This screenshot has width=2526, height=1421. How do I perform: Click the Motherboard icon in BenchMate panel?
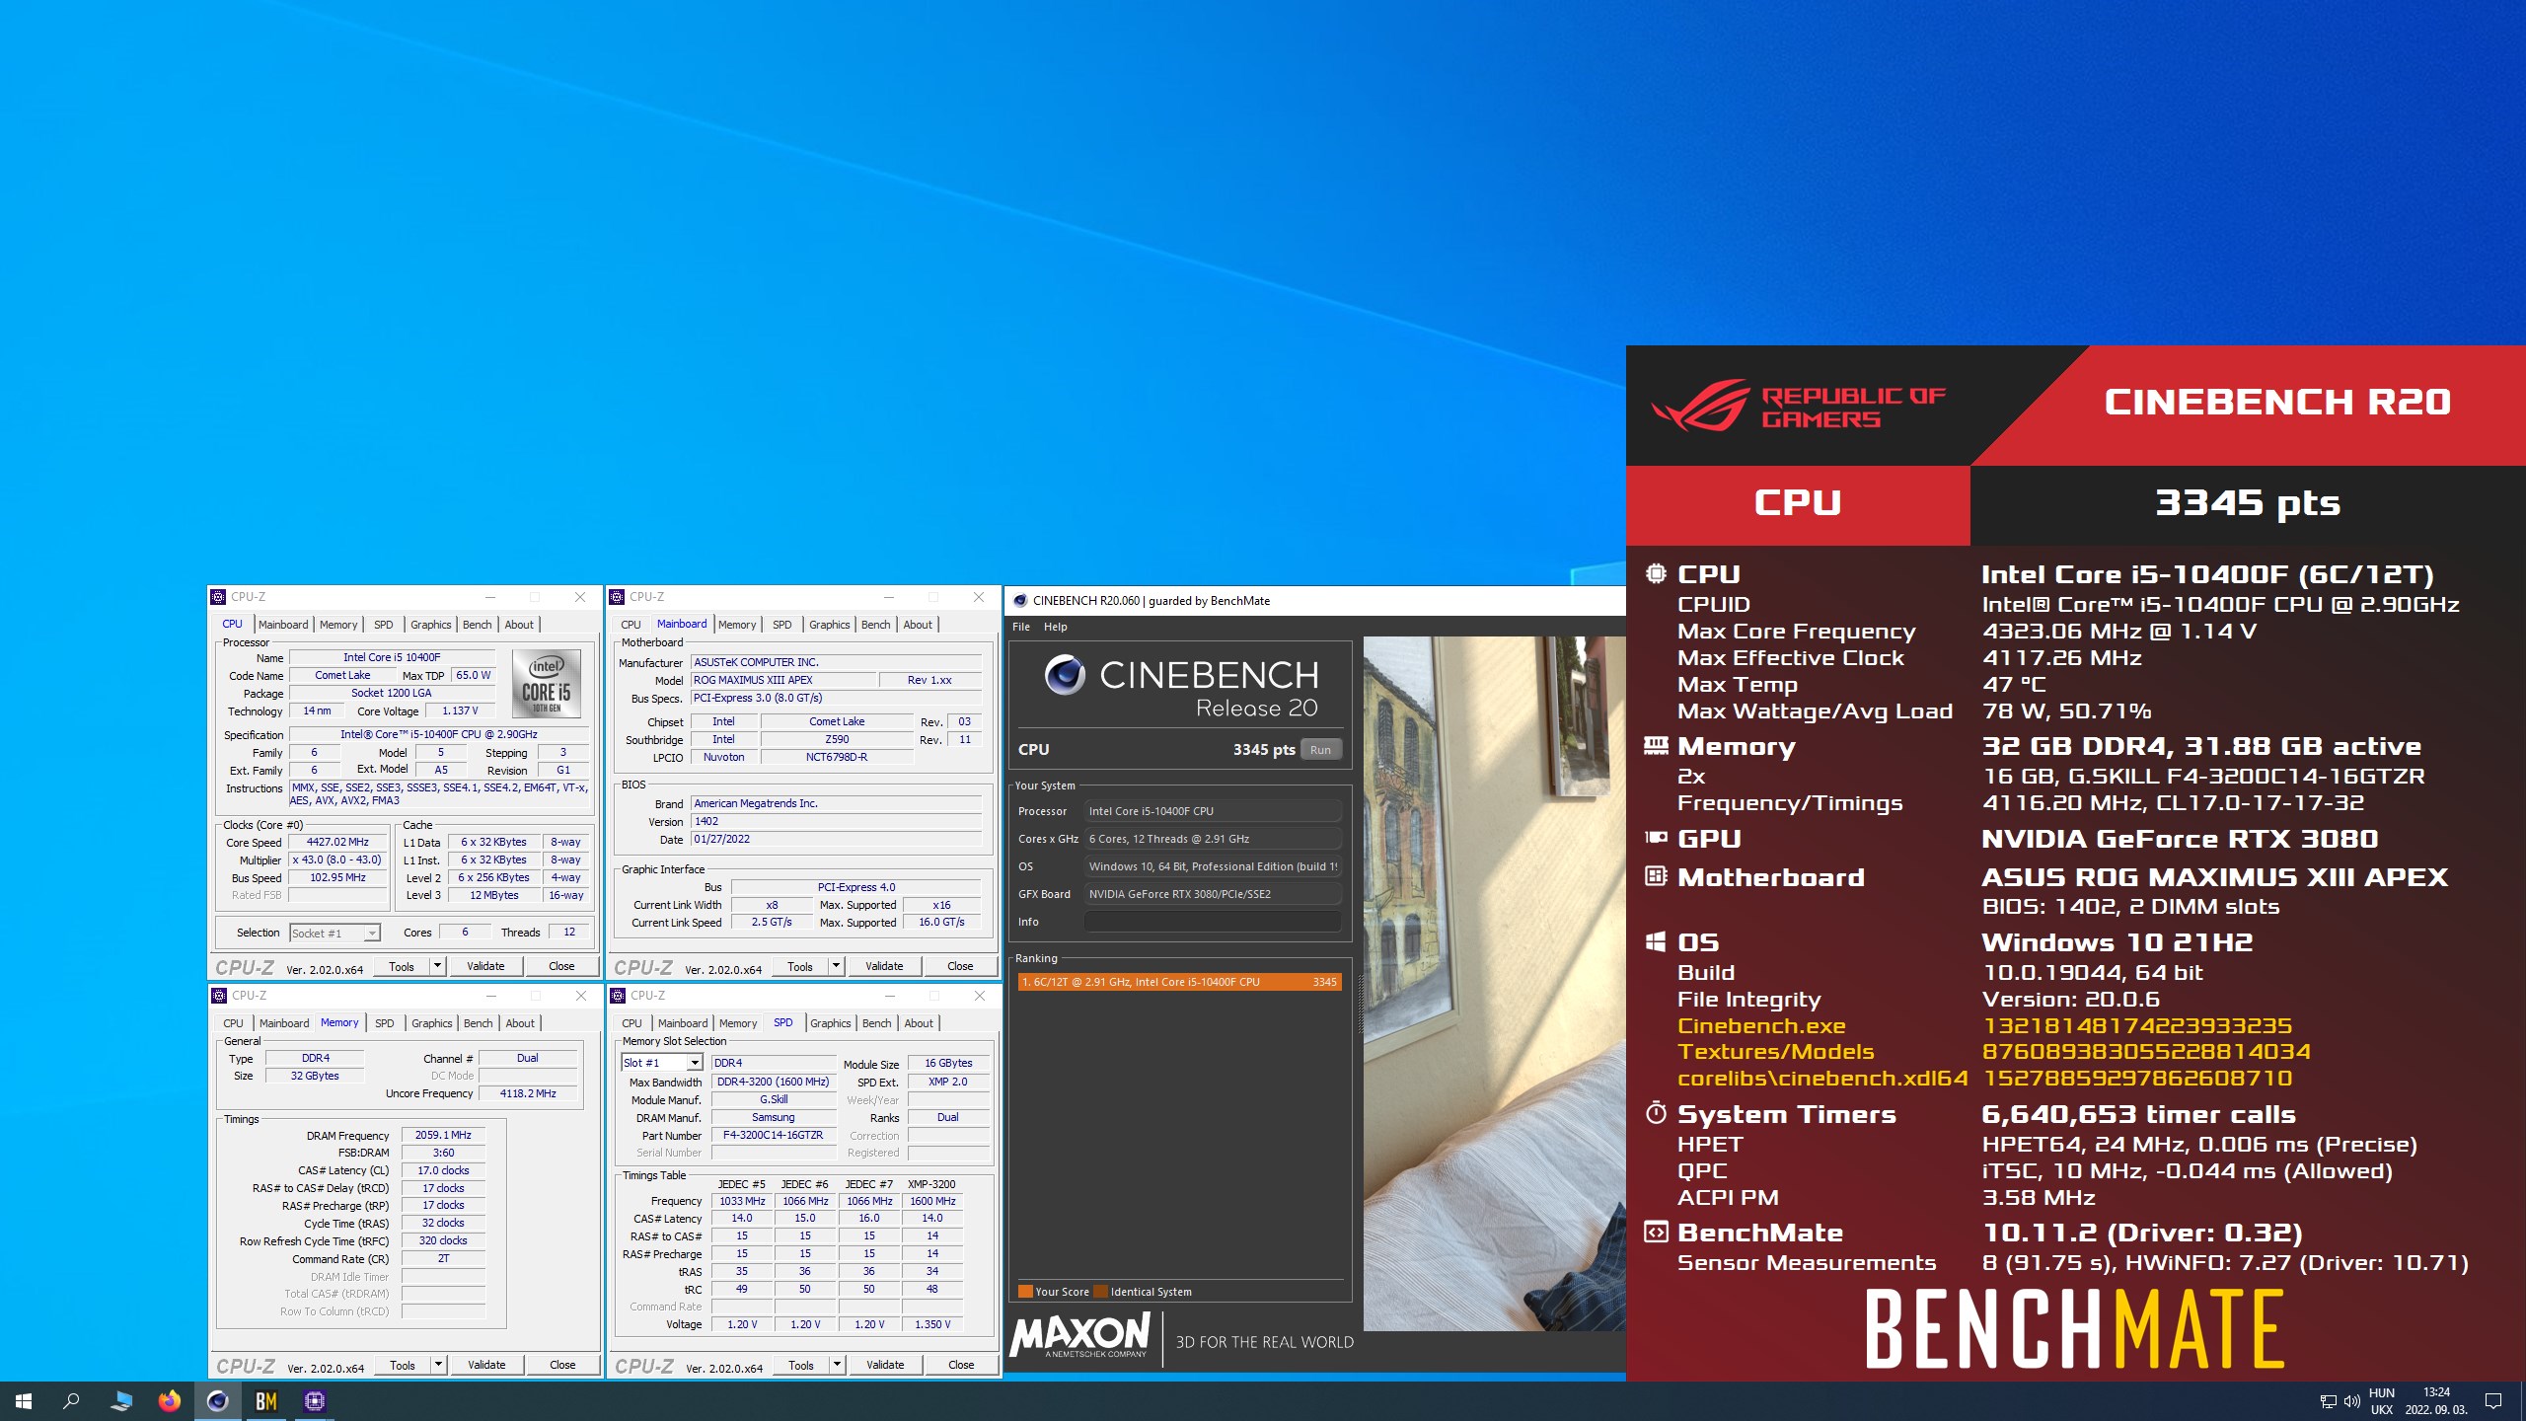point(1656,876)
